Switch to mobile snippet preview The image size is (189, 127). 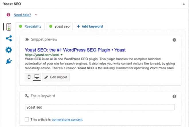click(x=29, y=77)
